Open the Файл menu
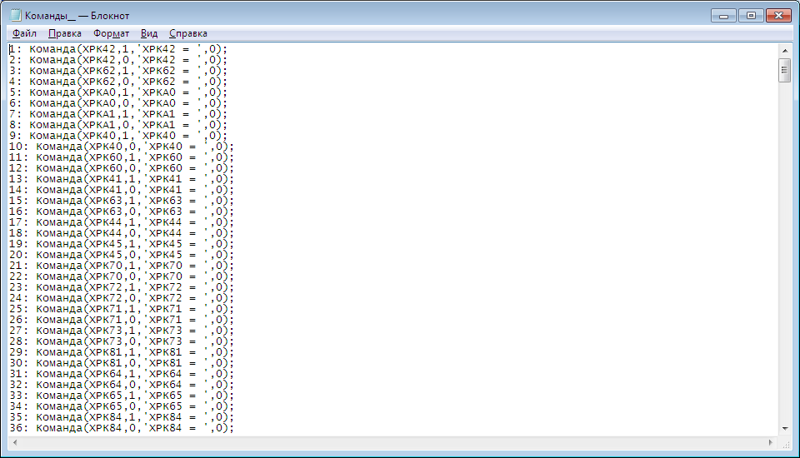This screenshot has height=458, width=800. 24,33
